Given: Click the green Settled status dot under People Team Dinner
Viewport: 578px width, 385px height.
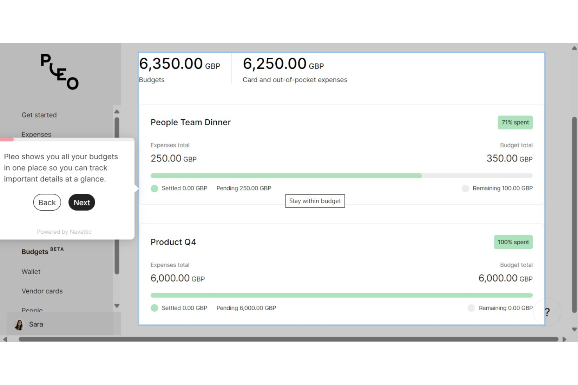Looking at the screenshot, I should (155, 188).
